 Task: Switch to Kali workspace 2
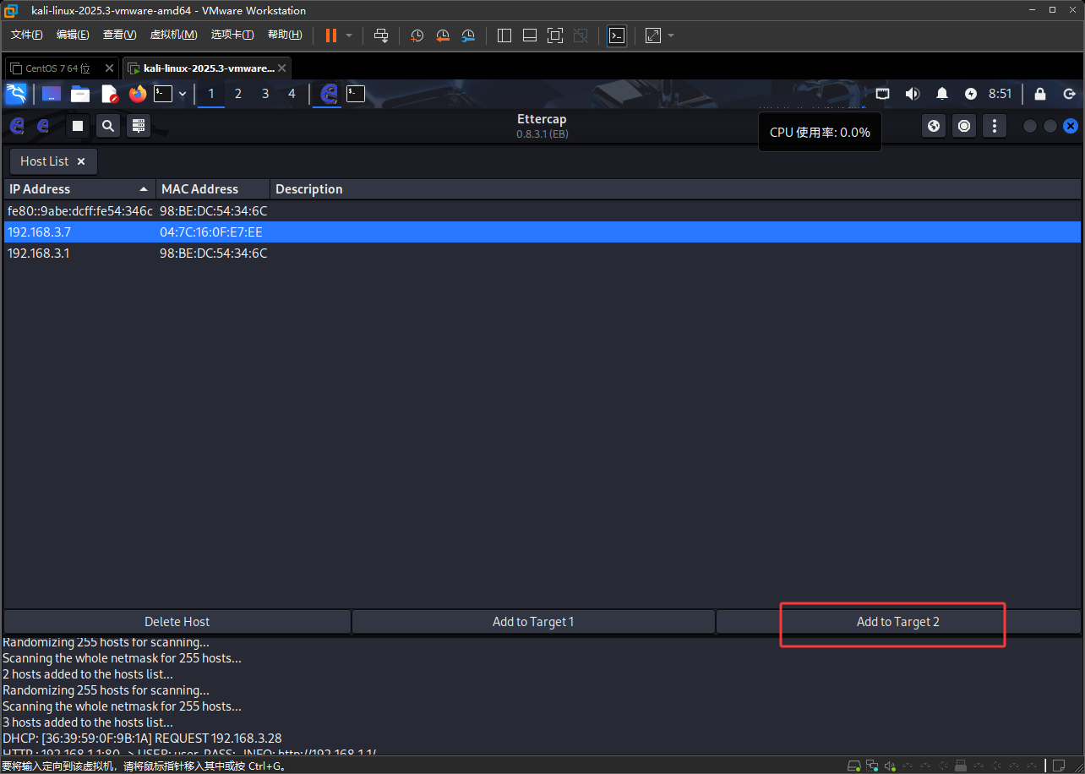click(x=238, y=94)
